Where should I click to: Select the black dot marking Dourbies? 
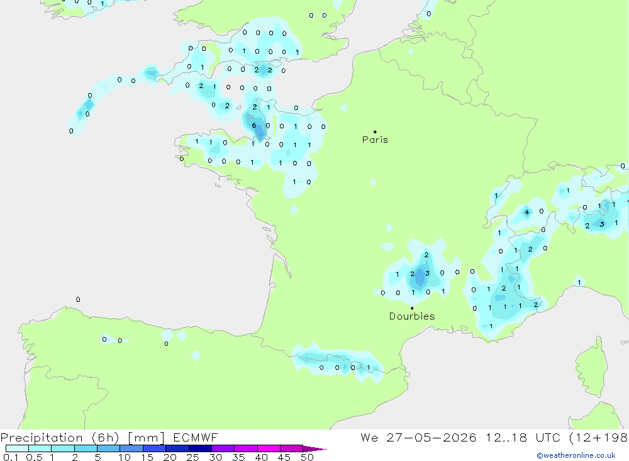tap(412, 308)
